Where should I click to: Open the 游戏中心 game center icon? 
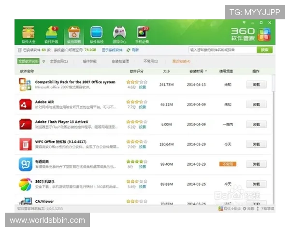[119, 33]
